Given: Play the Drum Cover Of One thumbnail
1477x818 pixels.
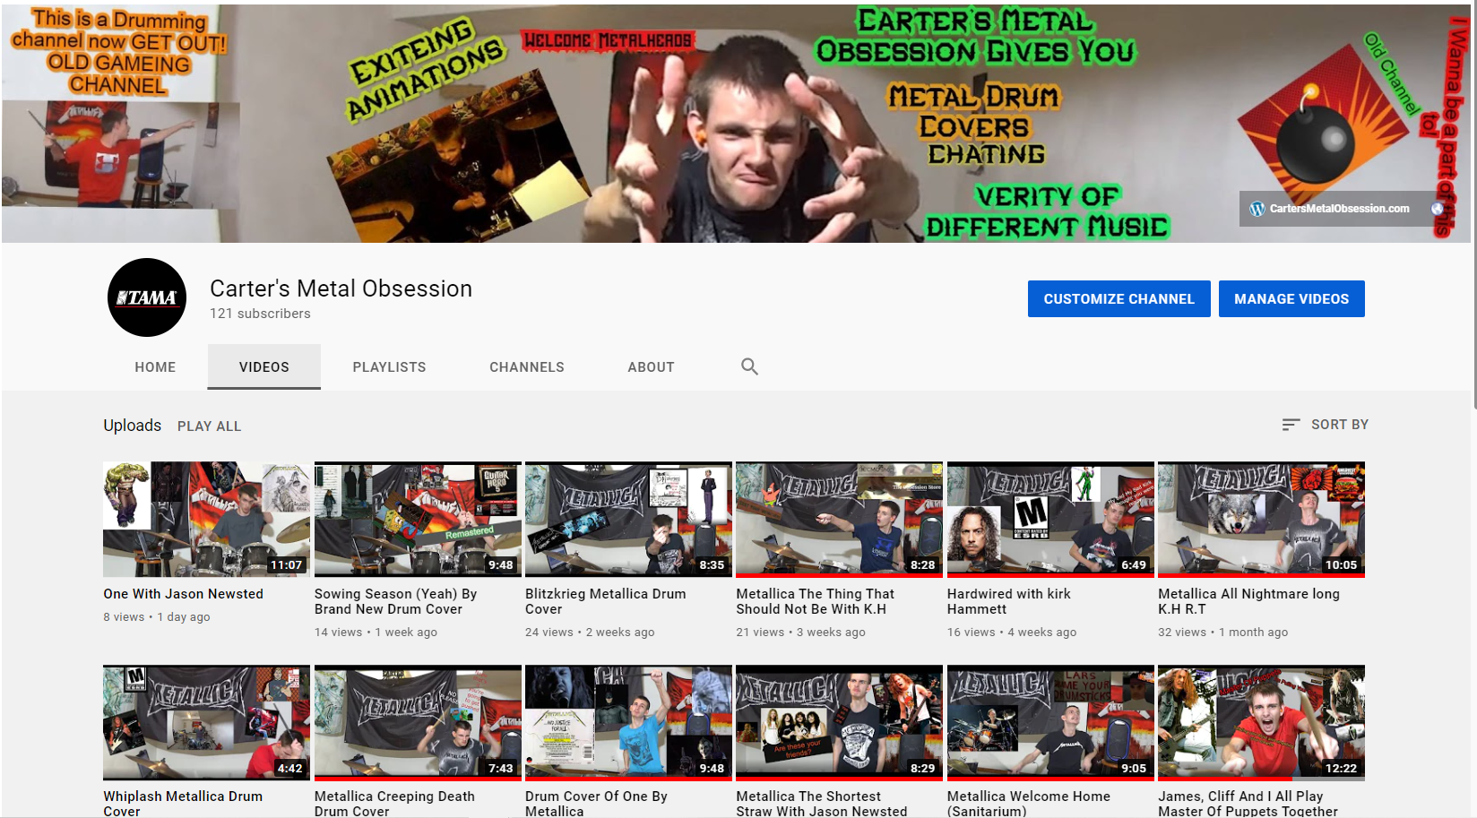Looking at the screenshot, I should [x=628, y=722].
